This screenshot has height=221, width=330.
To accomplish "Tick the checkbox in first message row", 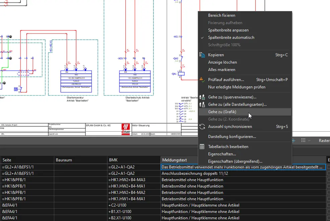I will pos(327,167).
